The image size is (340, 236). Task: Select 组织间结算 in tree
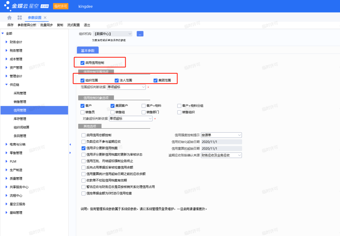(x=21, y=127)
